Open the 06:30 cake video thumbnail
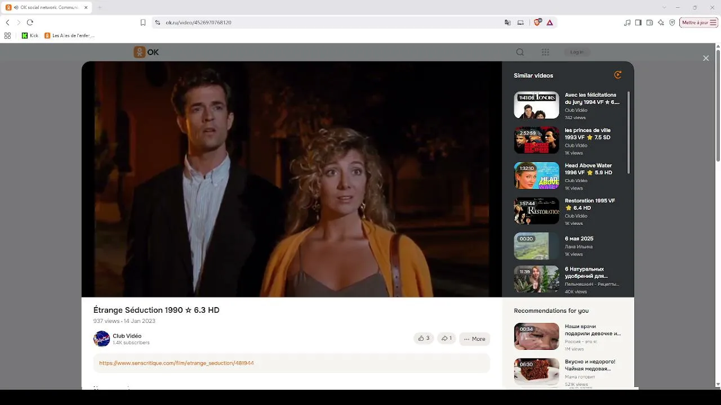This screenshot has height=405, width=721. click(x=536, y=372)
